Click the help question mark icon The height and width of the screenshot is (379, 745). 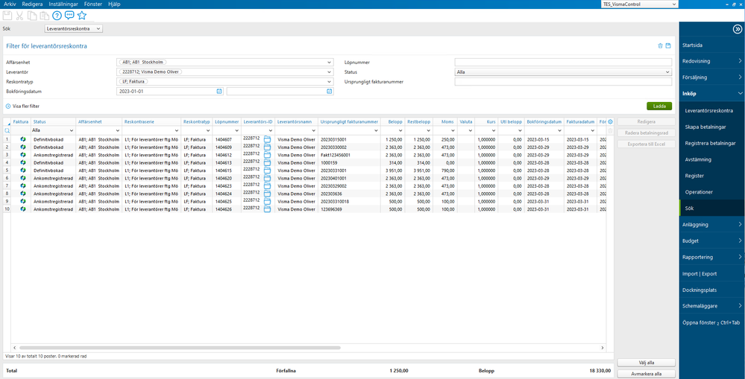pyautogui.click(x=57, y=15)
